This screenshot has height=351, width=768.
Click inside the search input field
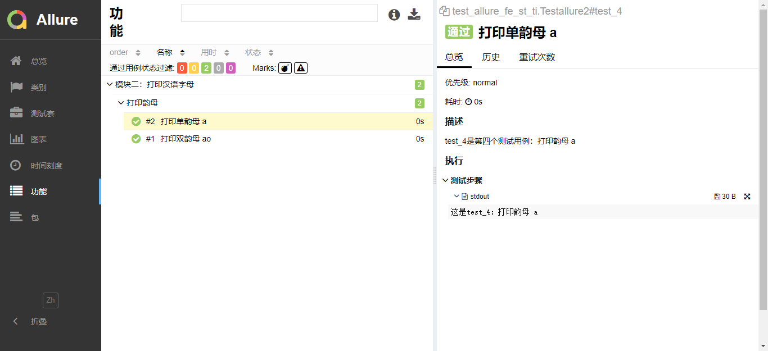[x=279, y=13]
